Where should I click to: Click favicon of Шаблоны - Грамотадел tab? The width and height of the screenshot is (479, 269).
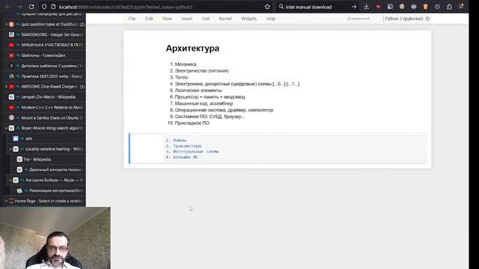[11, 55]
